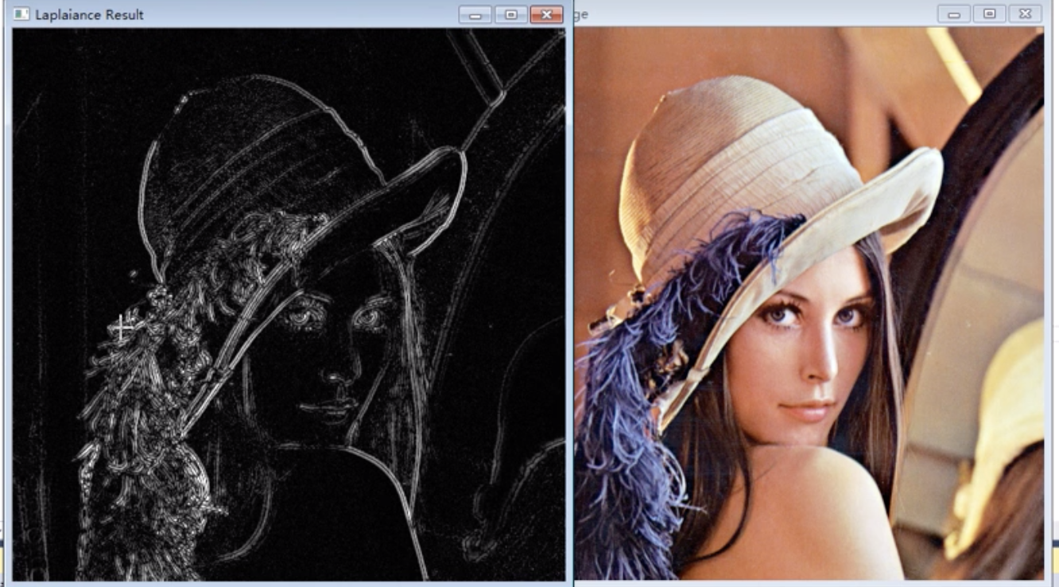Click the color Lena image display
1059x587 pixels.
click(809, 303)
